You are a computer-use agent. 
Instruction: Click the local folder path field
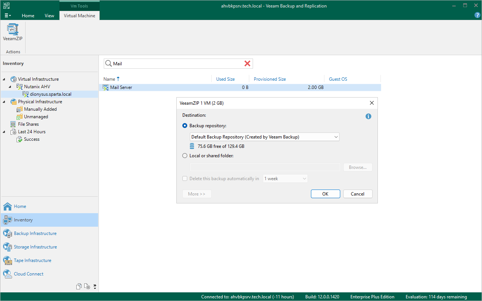coord(265,167)
